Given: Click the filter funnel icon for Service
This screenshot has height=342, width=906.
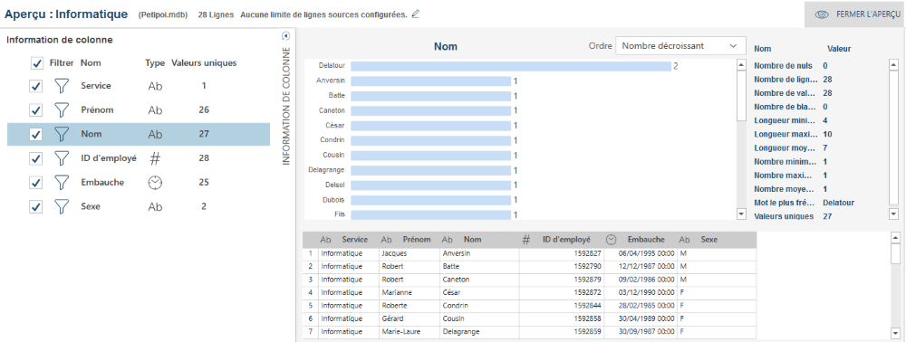Looking at the screenshot, I should pos(62,86).
